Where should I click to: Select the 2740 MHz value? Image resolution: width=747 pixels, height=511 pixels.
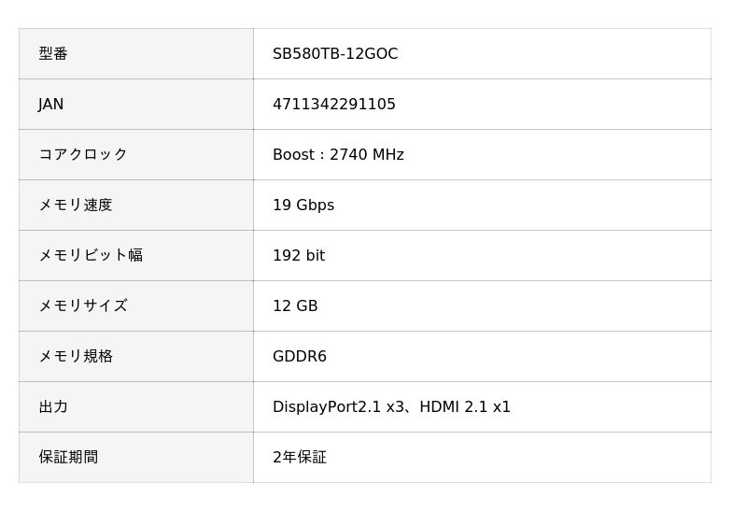pos(367,155)
